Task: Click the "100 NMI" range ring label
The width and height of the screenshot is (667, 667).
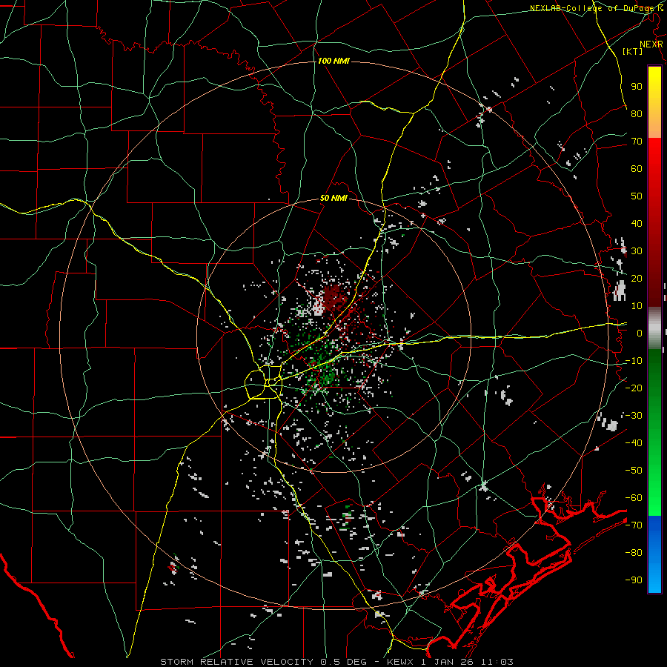Action: click(333, 62)
